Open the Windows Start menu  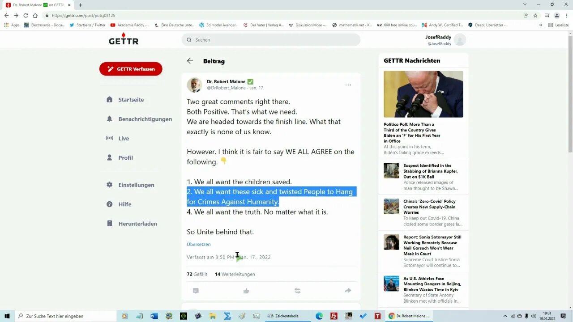[8, 316]
